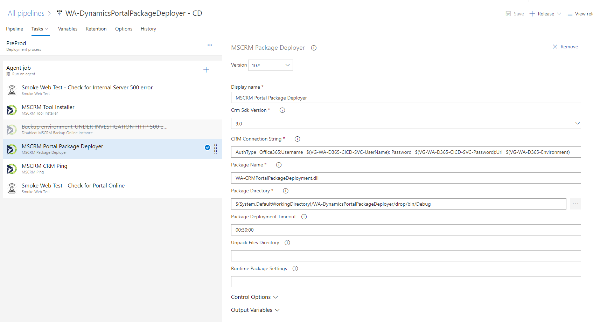Viewport: 593px width, 322px height.
Task: Click the plus icon to add task to Agent job
Action: point(206,70)
